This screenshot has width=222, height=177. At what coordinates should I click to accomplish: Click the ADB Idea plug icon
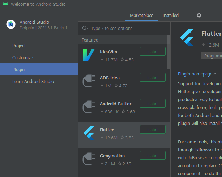coord(89,81)
